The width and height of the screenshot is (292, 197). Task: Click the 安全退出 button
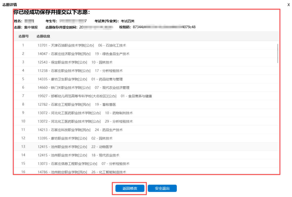coord(162,188)
